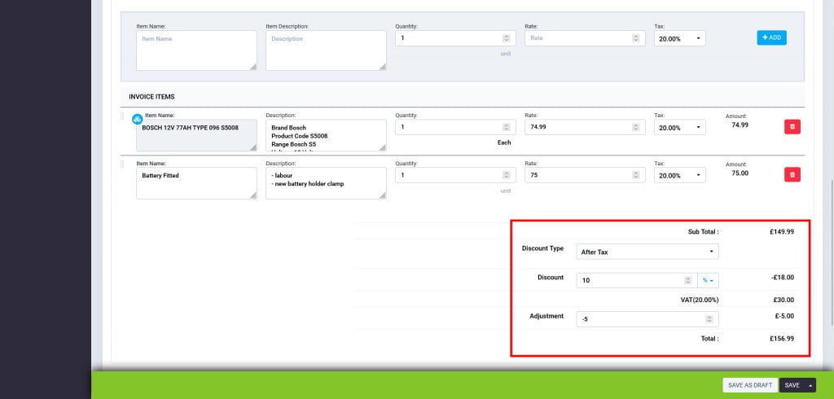This screenshot has width=834, height=399.
Task: Click the Battery Fitted Rate spinner
Action: point(635,175)
